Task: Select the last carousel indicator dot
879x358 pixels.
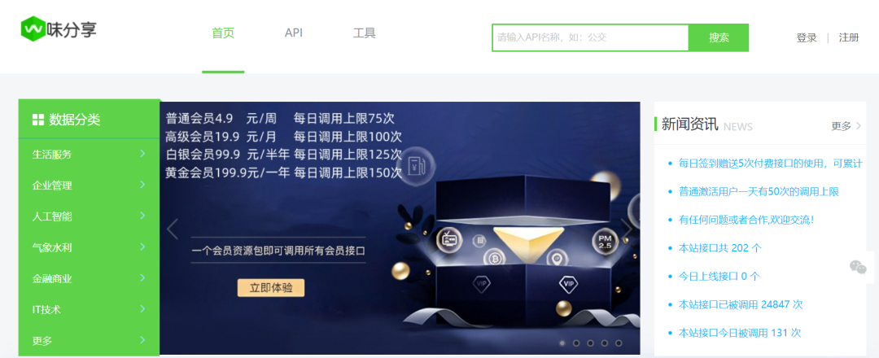Action: (619, 343)
